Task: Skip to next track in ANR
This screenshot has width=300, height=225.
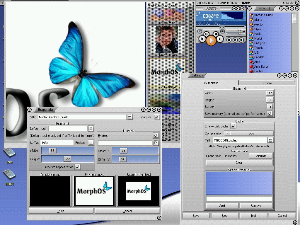Action: coord(220,39)
